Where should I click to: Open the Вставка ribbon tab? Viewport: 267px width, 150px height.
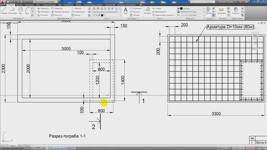click(20, 5)
